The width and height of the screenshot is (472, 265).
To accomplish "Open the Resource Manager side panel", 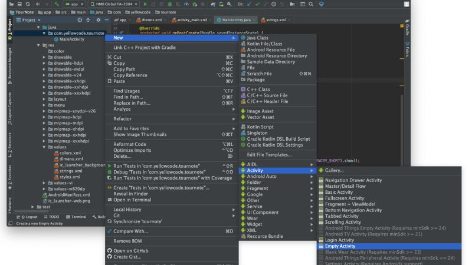I will pyautogui.click(x=10, y=65).
